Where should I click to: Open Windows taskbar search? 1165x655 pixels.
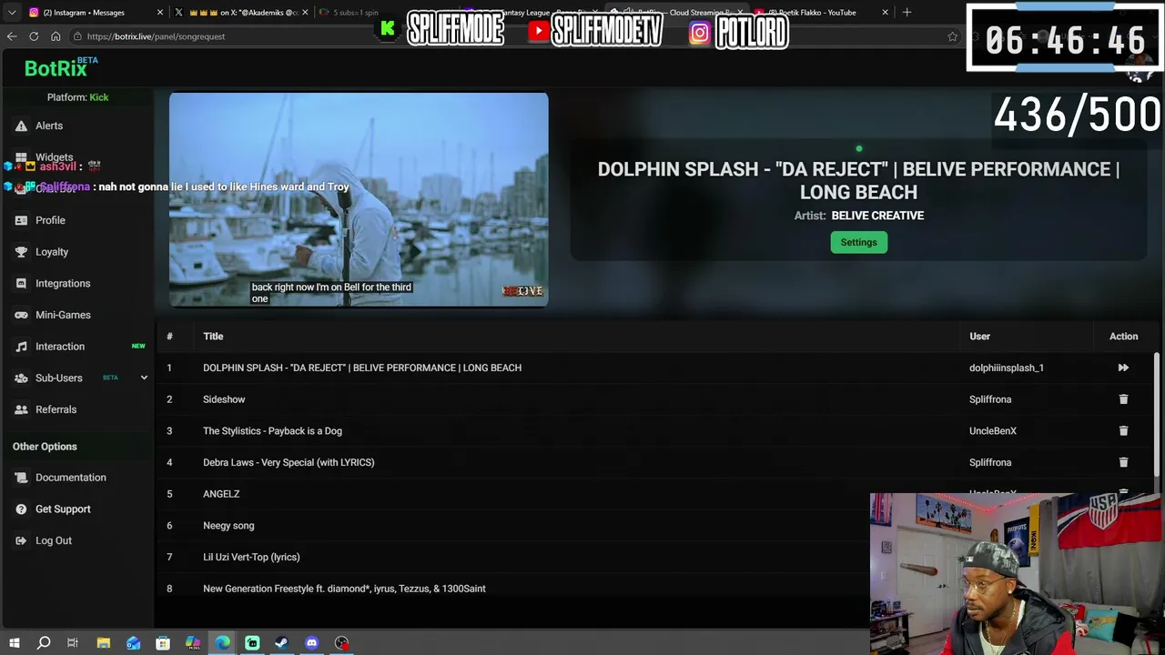(x=44, y=643)
